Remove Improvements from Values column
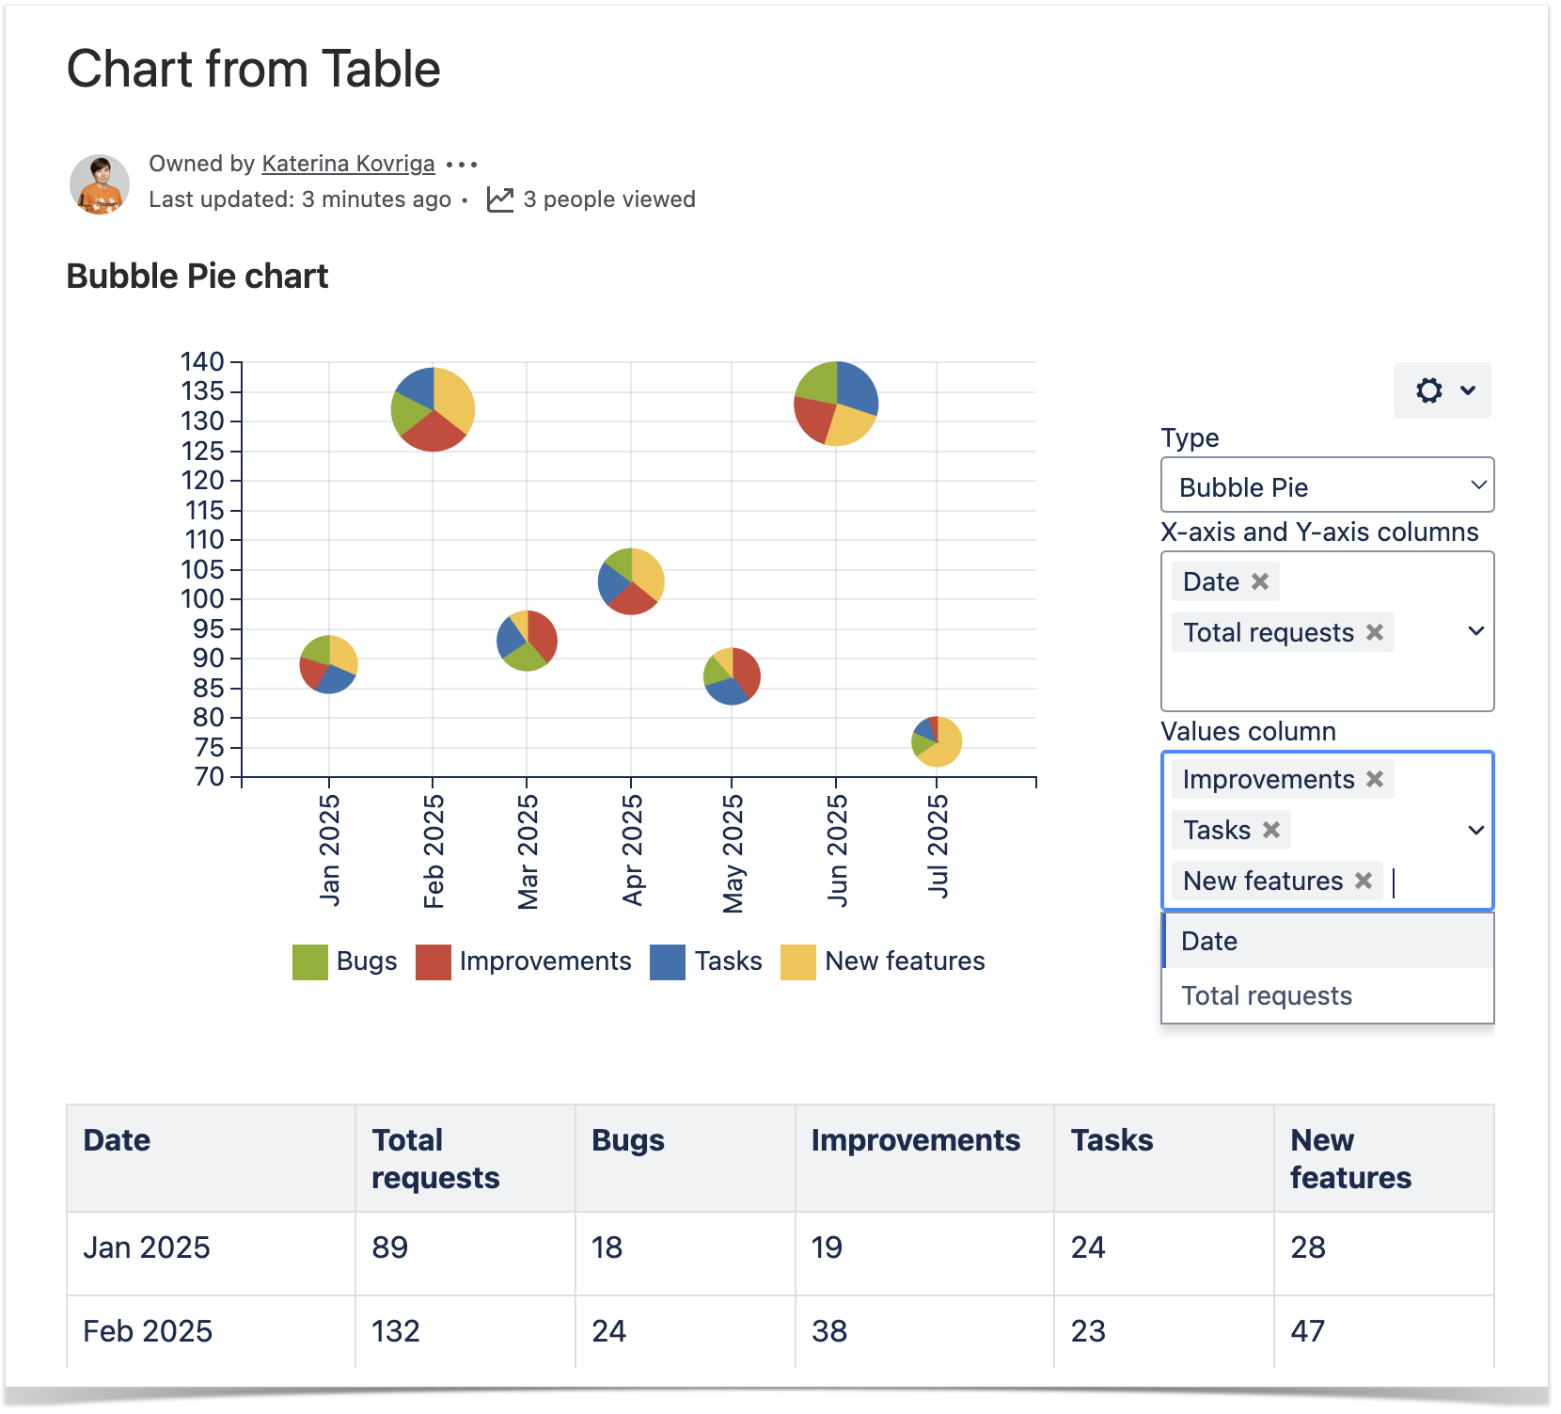 1374,780
